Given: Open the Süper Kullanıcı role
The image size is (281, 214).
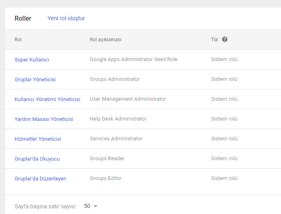Looking at the screenshot, I should click(x=32, y=60).
